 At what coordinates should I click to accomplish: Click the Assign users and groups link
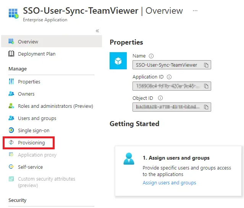[x=169, y=183]
